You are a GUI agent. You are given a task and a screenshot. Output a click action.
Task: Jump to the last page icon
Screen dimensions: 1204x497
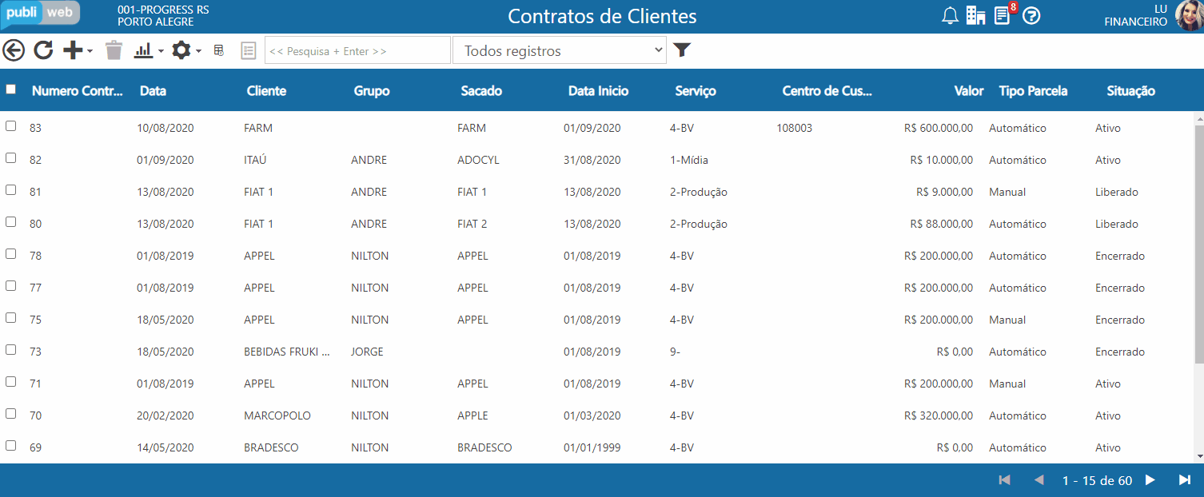coord(1185,480)
